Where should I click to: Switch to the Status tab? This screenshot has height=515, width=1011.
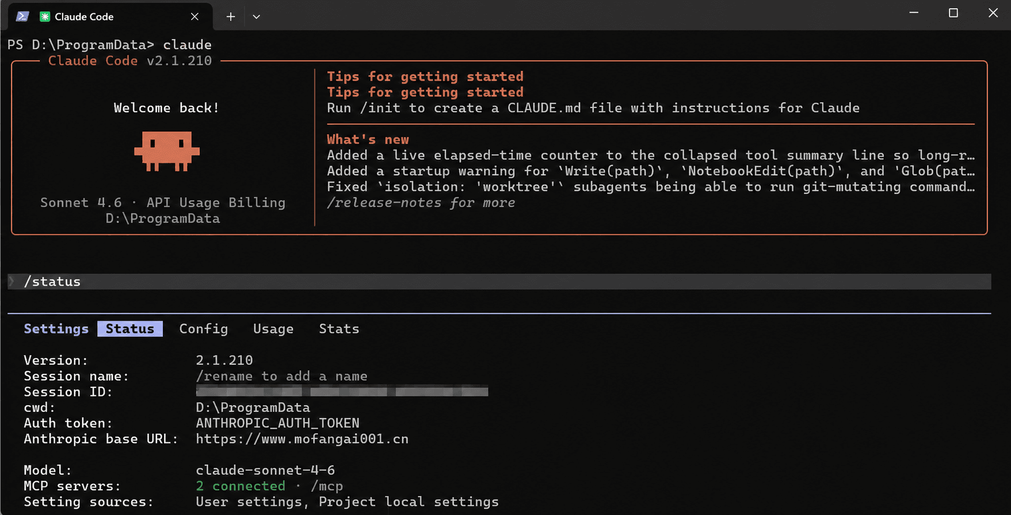tap(130, 329)
